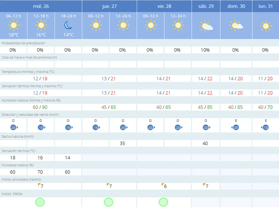Image resolution: width=279 pixels, height=209 pixels.
Task: Click wind icon 15 km/h for mié. 26 18–24 h
Action: click(x=69, y=127)
